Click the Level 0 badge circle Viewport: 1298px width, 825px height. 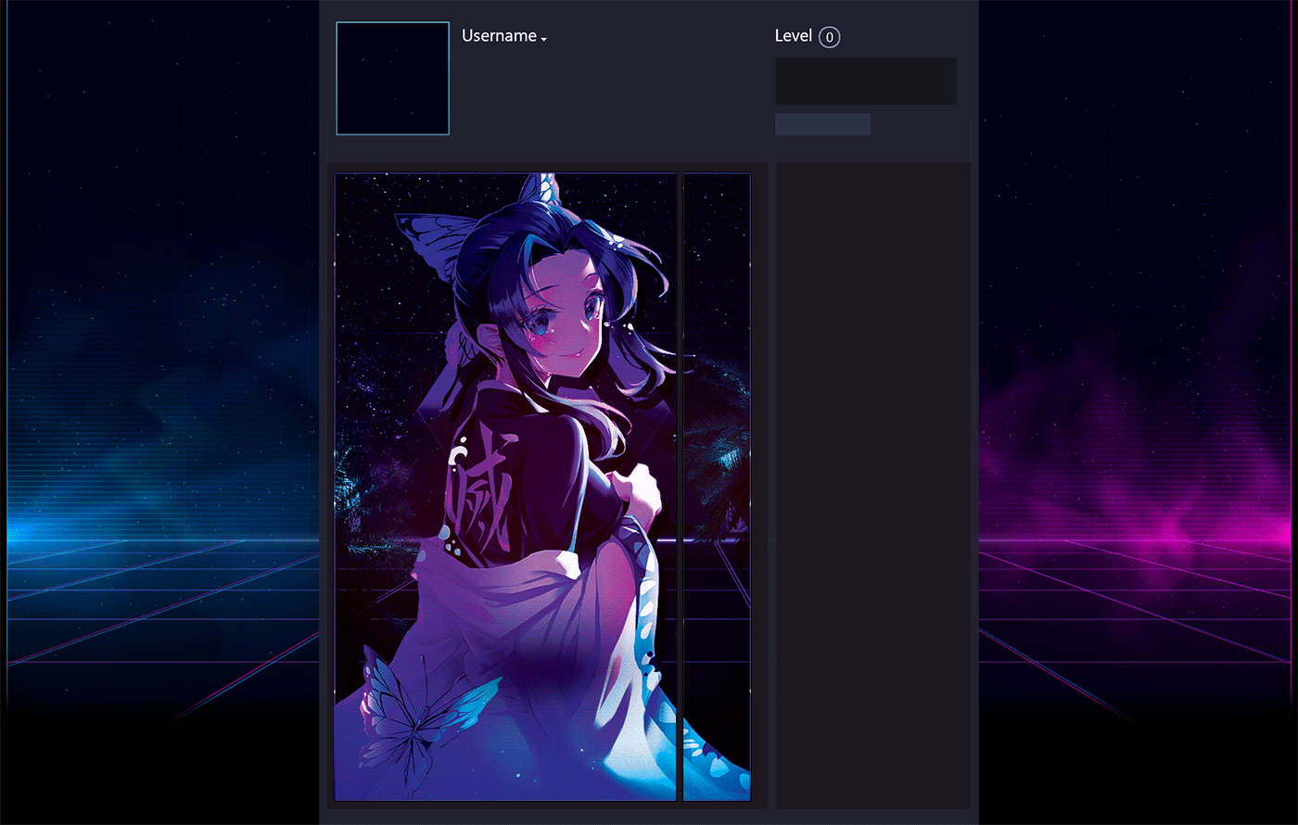(x=830, y=38)
